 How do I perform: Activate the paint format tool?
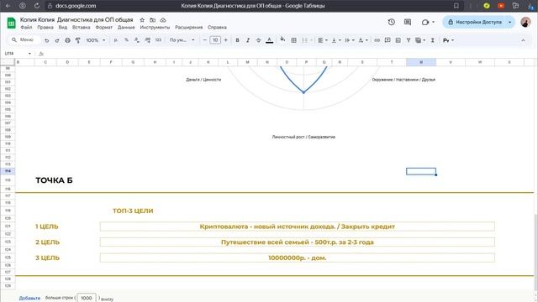coord(78,40)
